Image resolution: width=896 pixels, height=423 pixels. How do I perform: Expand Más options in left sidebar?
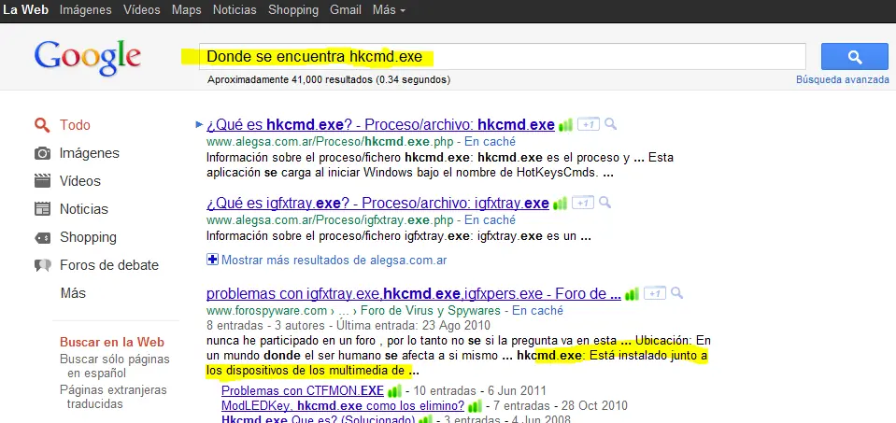73,293
